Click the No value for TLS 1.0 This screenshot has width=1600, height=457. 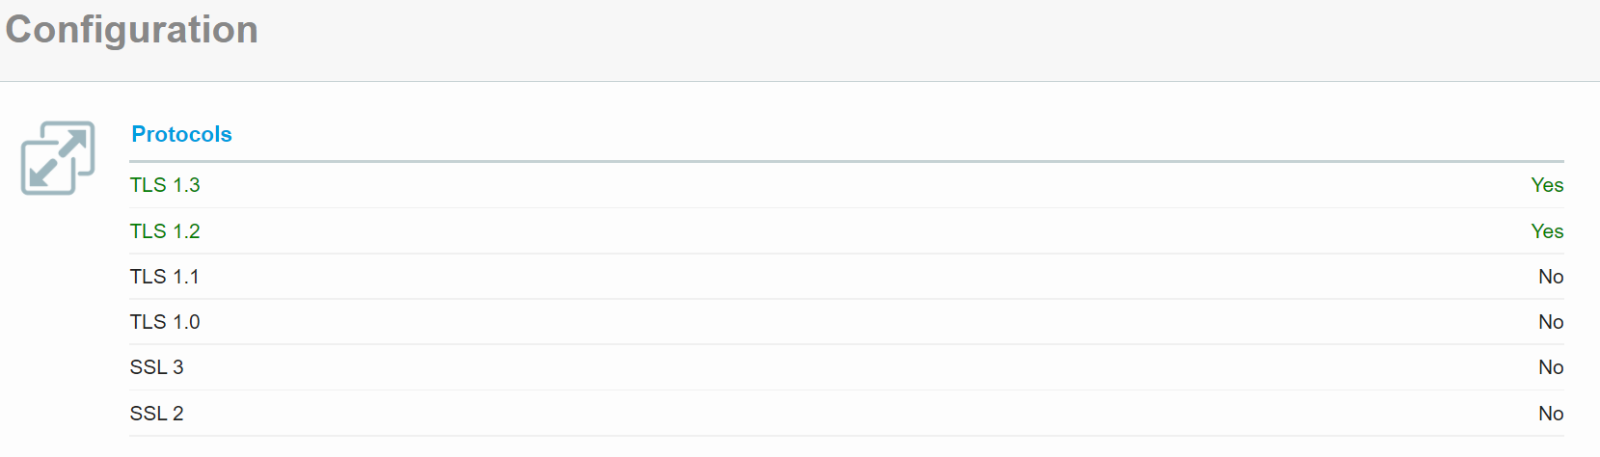(x=1551, y=322)
